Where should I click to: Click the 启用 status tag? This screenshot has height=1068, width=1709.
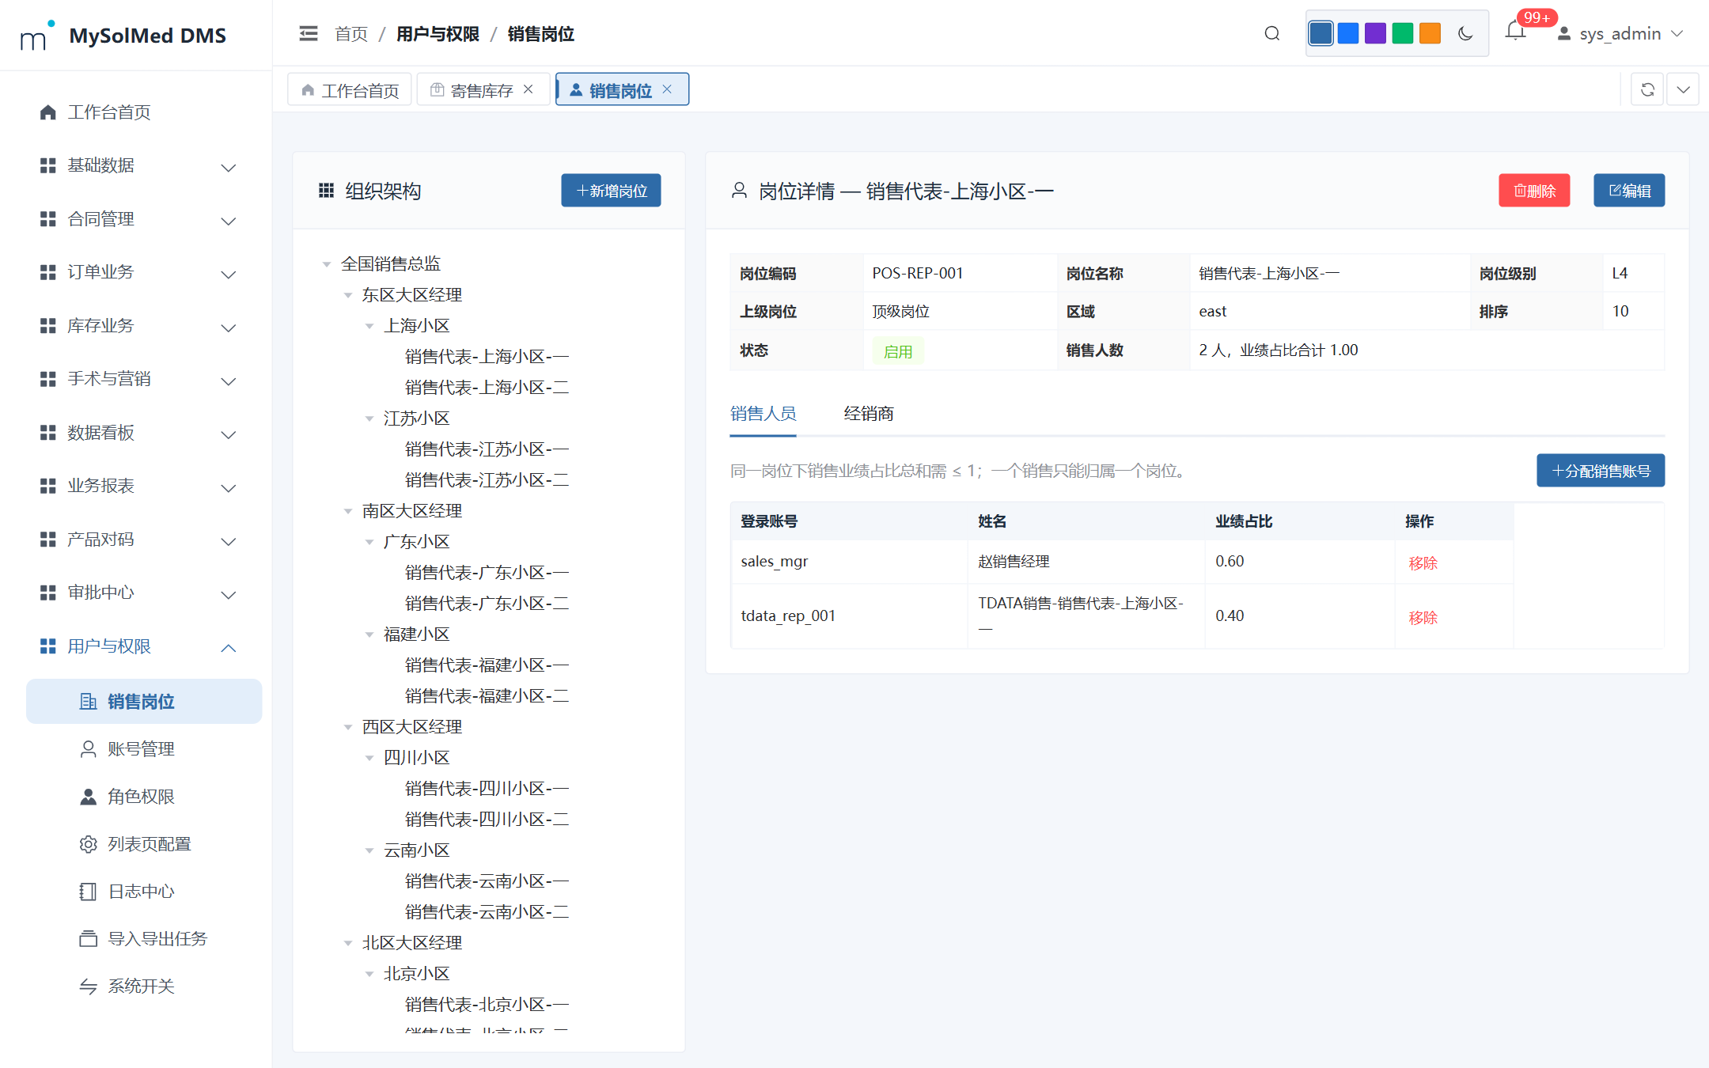[x=898, y=351]
